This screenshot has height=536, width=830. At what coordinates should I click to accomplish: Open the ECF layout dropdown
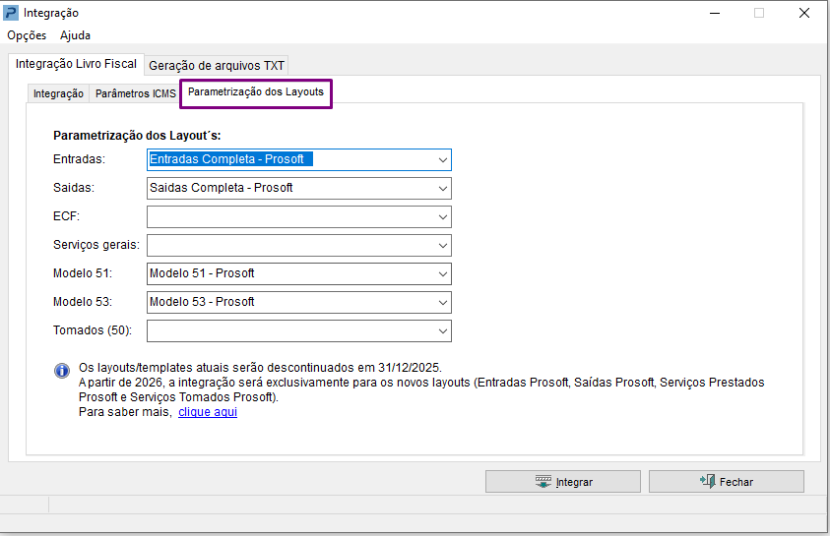tap(442, 216)
